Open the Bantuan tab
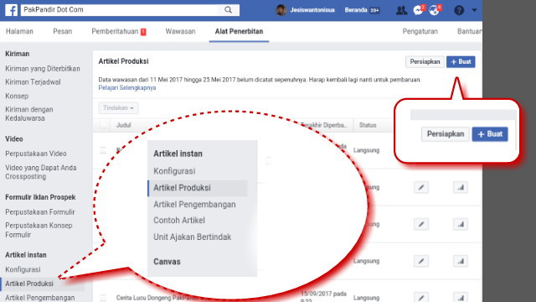 click(470, 32)
